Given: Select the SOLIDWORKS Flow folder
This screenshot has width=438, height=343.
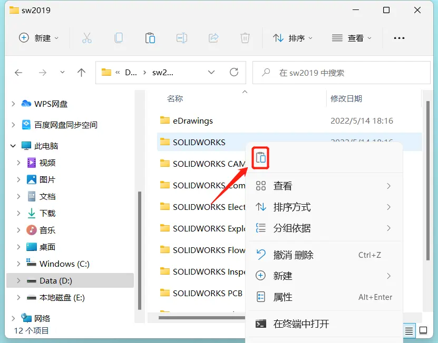Looking at the screenshot, I should click(203, 250).
